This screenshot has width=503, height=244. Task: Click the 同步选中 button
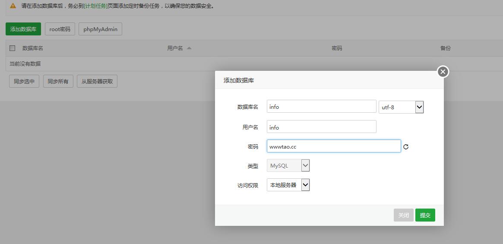pos(24,81)
